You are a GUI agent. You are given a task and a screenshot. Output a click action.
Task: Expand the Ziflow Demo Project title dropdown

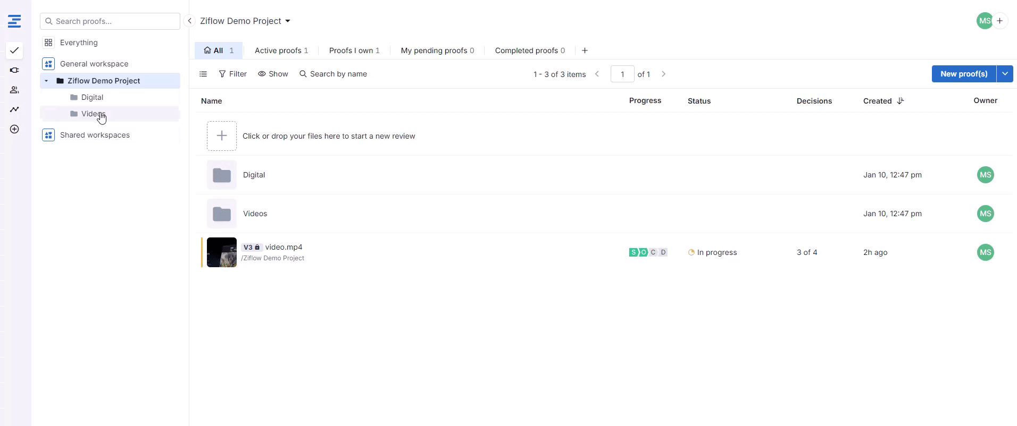288,21
